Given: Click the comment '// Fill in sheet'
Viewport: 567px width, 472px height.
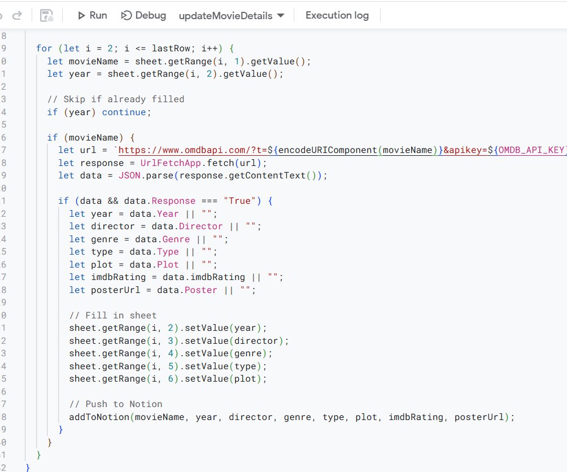Looking at the screenshot, I should (113, 316).
